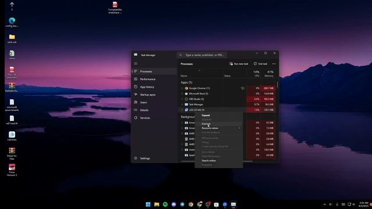372x209 pixels.
Task: Click the Windows Start button
Action: tap(148, 204)
